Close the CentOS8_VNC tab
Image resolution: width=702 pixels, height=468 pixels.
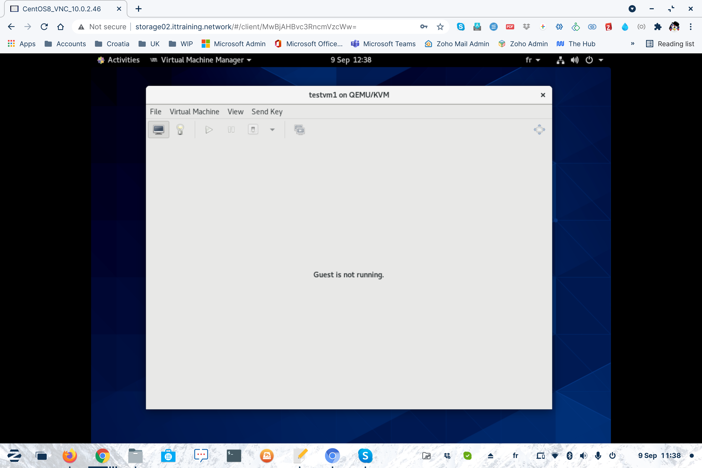point(119,9)
